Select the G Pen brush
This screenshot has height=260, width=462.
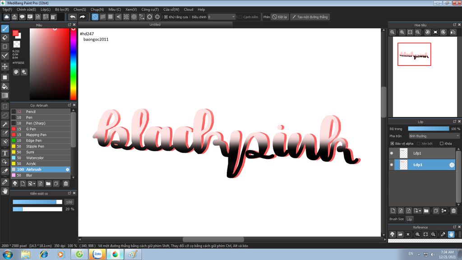click(41, 129)
